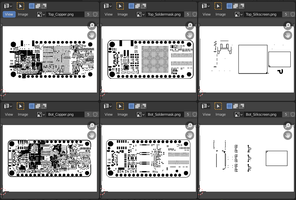Click the zoom magnifier gizmo over Bot_Silkscreen.png
The height and width of the screenshot is (200, 296).
288,126
